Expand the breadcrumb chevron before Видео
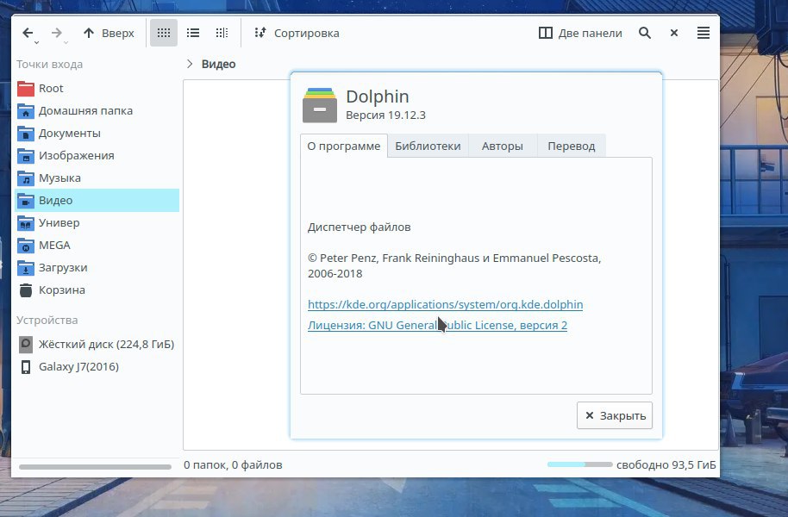788x517 pixels. click(190, 64)
